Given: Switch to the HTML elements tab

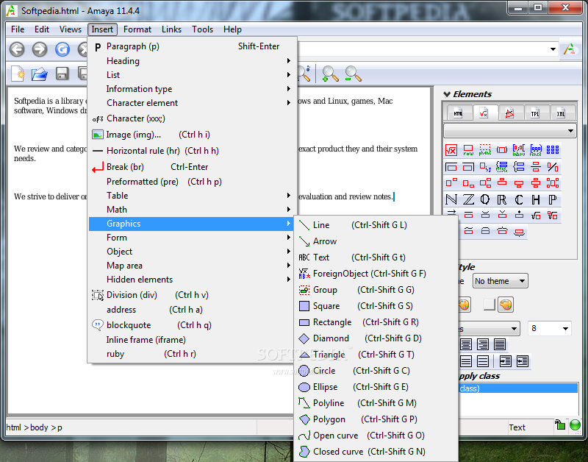Looking at the screenshot, I should pyautogui.click(x=458, y=113).
